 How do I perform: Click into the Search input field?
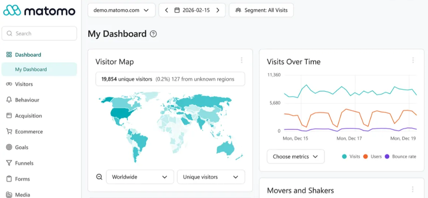(39, 33)
